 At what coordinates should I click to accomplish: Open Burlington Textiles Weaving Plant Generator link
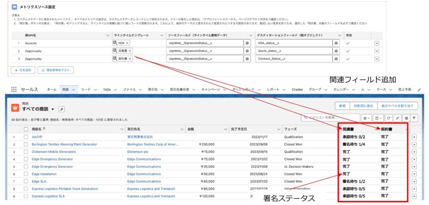64,145
